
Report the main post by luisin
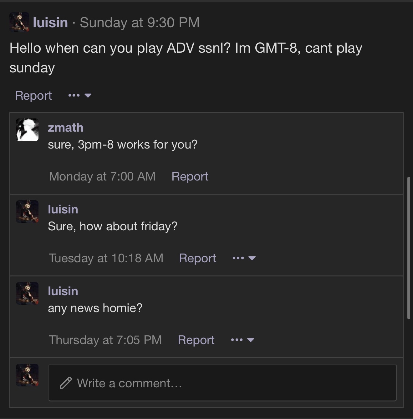(x=33, y=95)
